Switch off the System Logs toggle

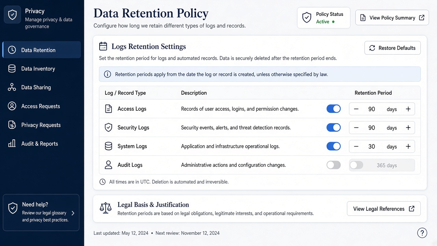(334, 146)
